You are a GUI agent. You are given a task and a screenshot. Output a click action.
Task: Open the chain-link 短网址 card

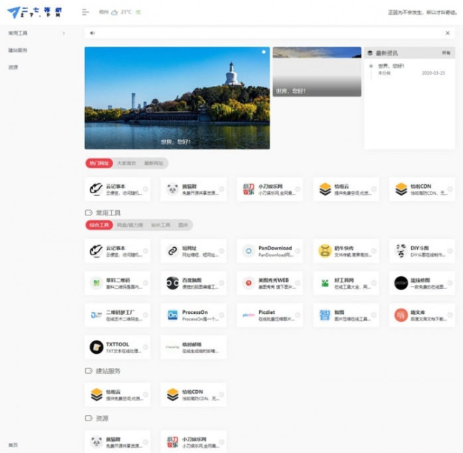click(x=194, y=251)
